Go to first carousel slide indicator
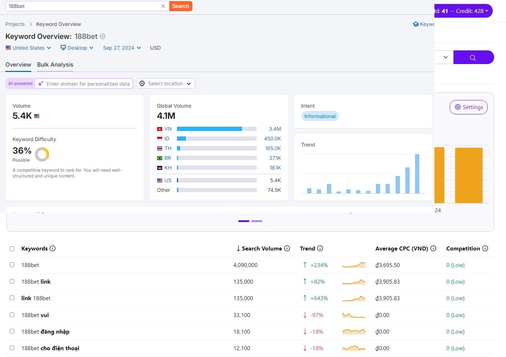Screen dimensions: 506x357 [x=244, y=221]
